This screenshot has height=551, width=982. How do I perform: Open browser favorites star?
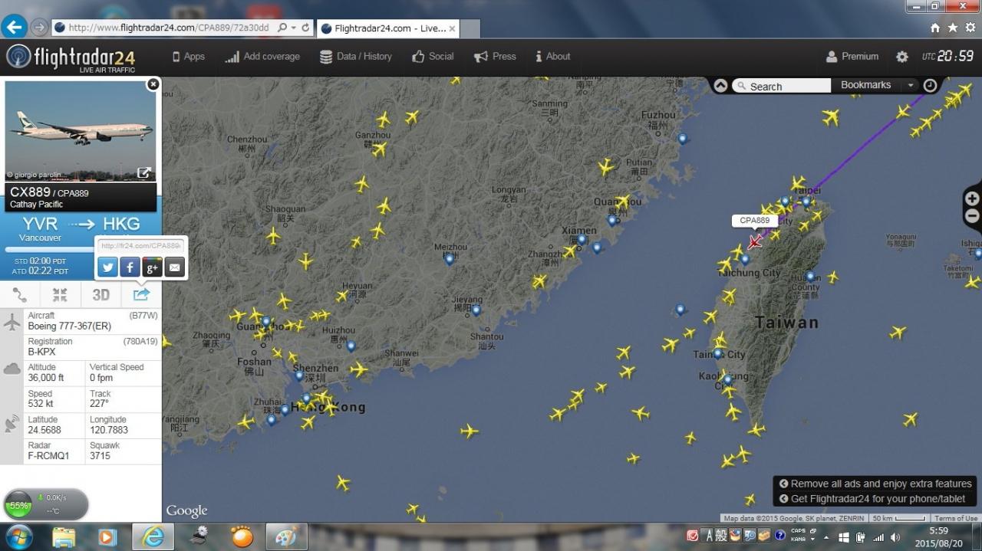(952, 28)
